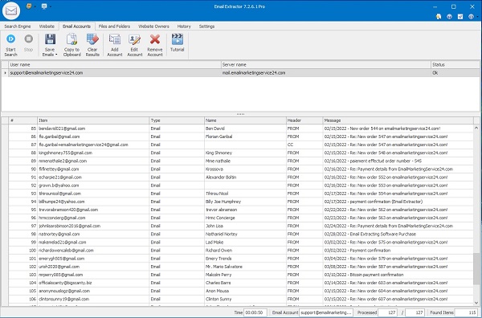Open the Settings tab

click(x=207, y=26)
